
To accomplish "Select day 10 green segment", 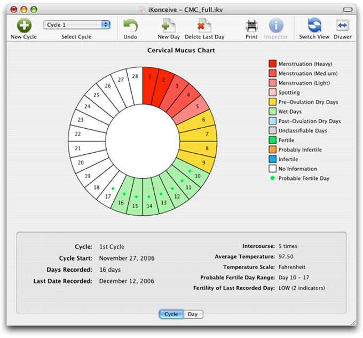I will point(190,171).
